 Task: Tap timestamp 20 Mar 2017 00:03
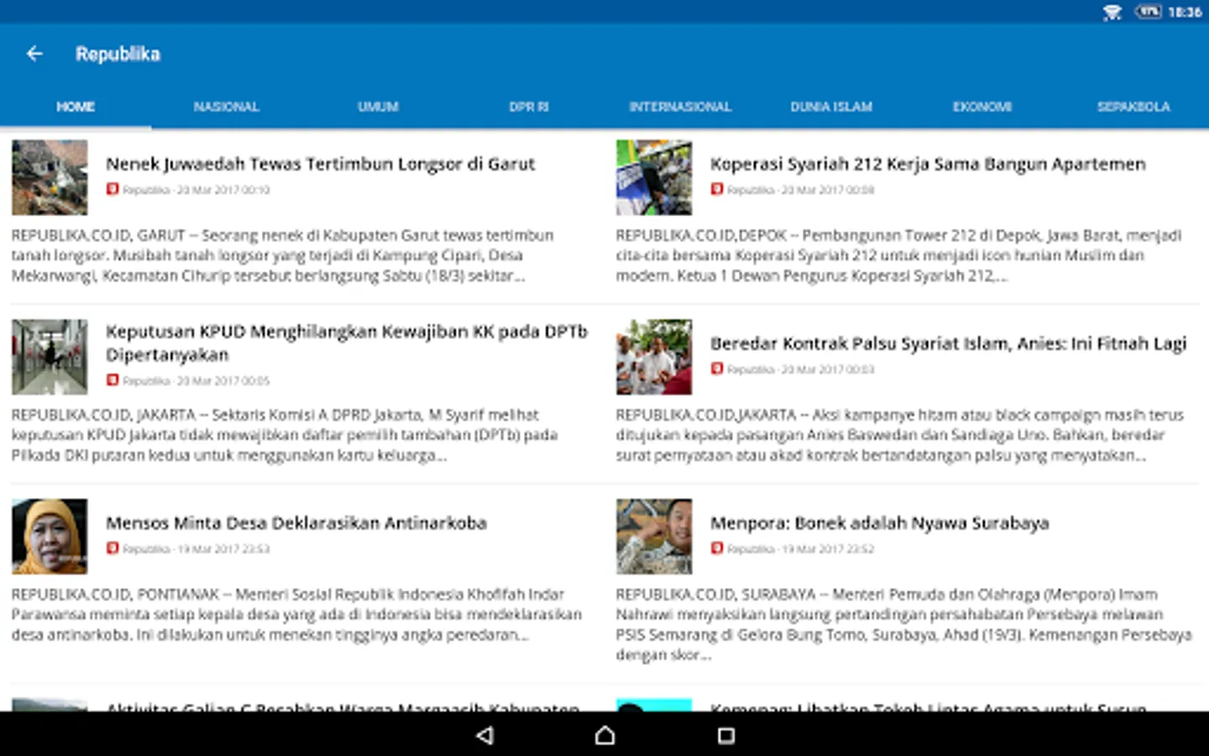point(828,369)
